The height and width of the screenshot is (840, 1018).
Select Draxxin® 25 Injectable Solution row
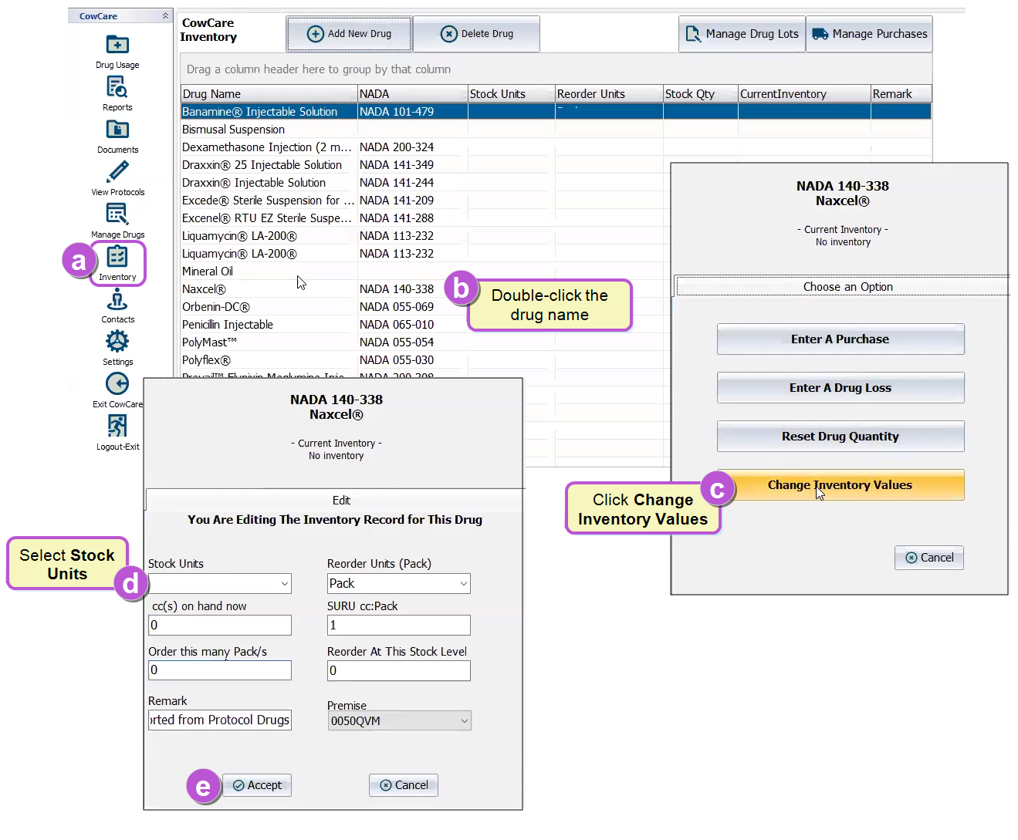(424, 165)
